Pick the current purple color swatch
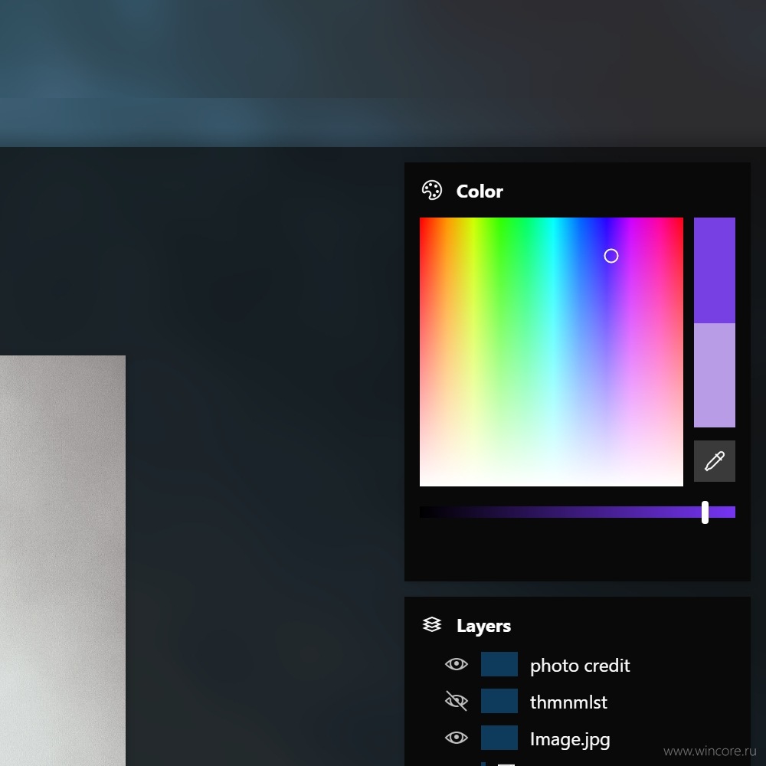This screenshot has width=766, height=766. pos(714,270)
